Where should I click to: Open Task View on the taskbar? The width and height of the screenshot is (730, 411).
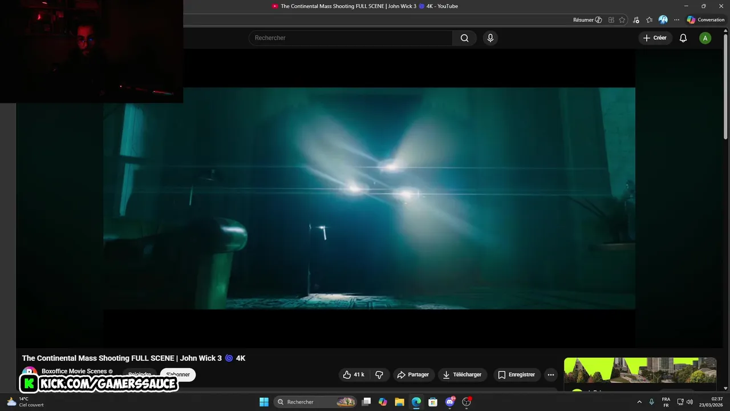(366, 402)
